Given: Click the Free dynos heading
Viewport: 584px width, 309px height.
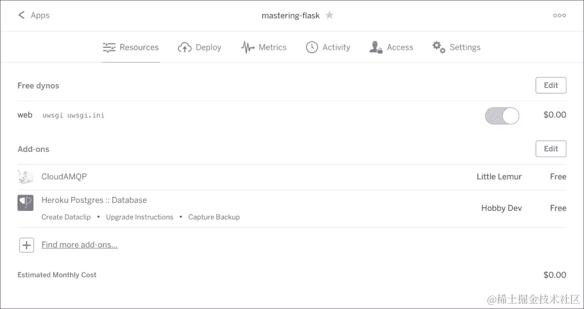Looking at the screenshot, I should click(39, 86).
